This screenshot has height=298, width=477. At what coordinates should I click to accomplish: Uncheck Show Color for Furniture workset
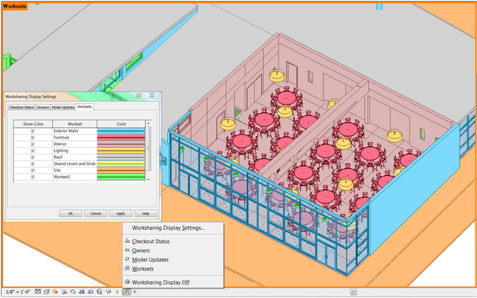tap(33, 138)
